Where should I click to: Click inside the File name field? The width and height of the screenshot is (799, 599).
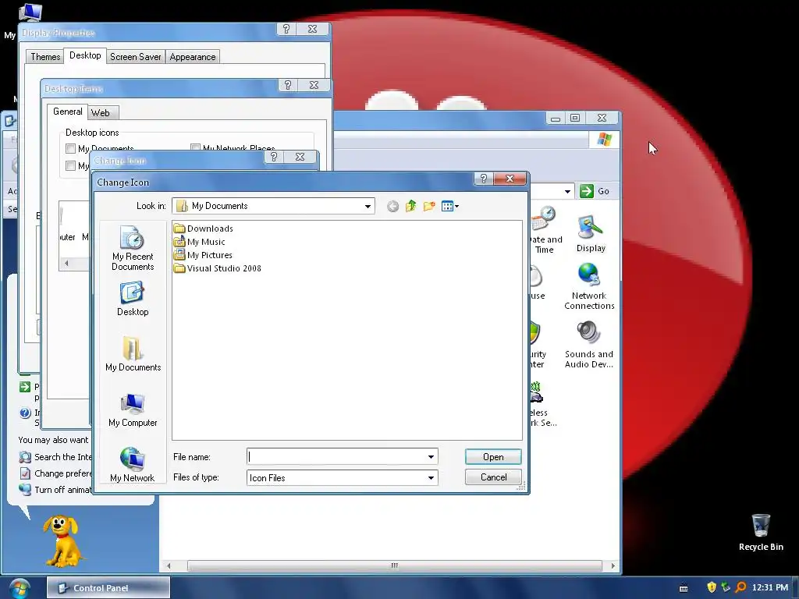coord(336,457)
